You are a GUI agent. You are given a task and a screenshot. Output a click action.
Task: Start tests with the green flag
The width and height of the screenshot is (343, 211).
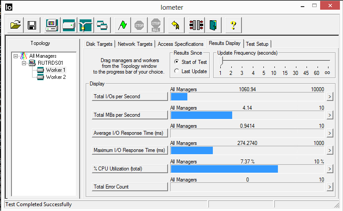[123, 25]
